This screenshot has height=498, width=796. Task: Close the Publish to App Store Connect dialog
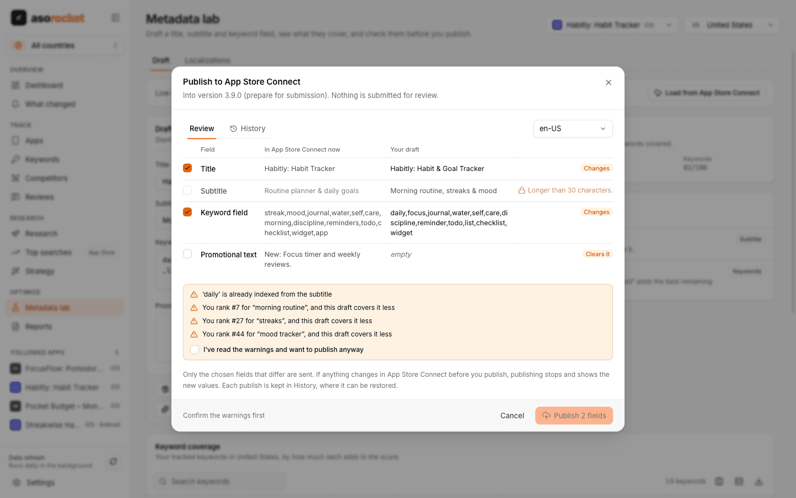click(608, 82)
